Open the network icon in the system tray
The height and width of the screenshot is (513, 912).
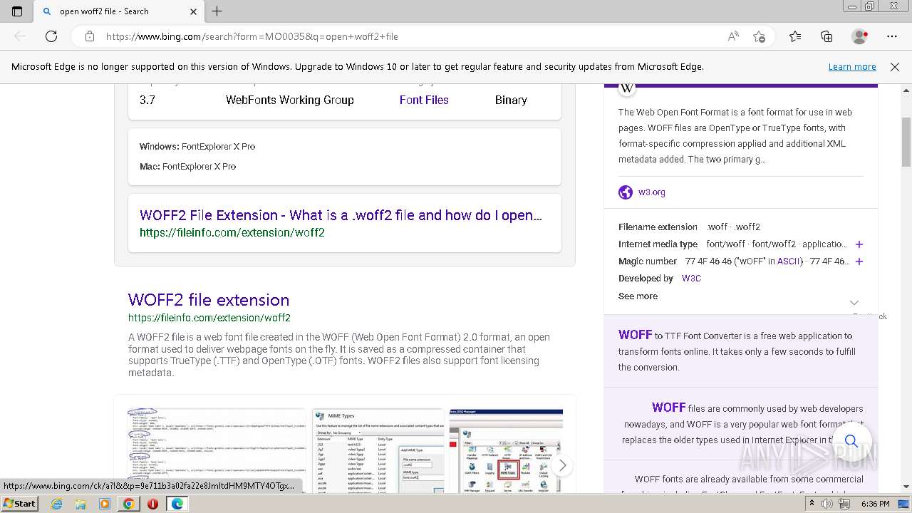tap(843, 504)
